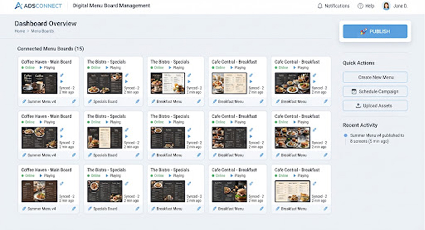Click pencil beside thumbnail on top-row Coffee Haven card
The height and width of the screenshot is (230, 425).
tap(62, 75)
